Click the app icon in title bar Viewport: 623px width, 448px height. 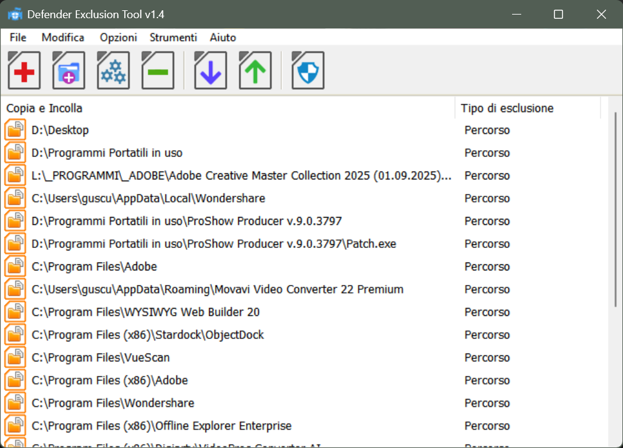[x=15, y=15]
